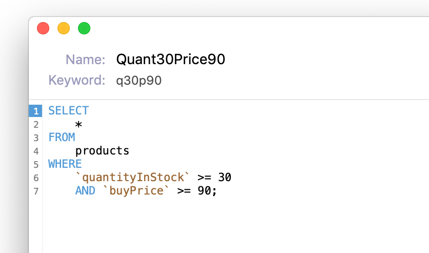429x253 pixels.
Task: Click the green zoom window button
Action: pyautogui.click(x=84, y=28)
